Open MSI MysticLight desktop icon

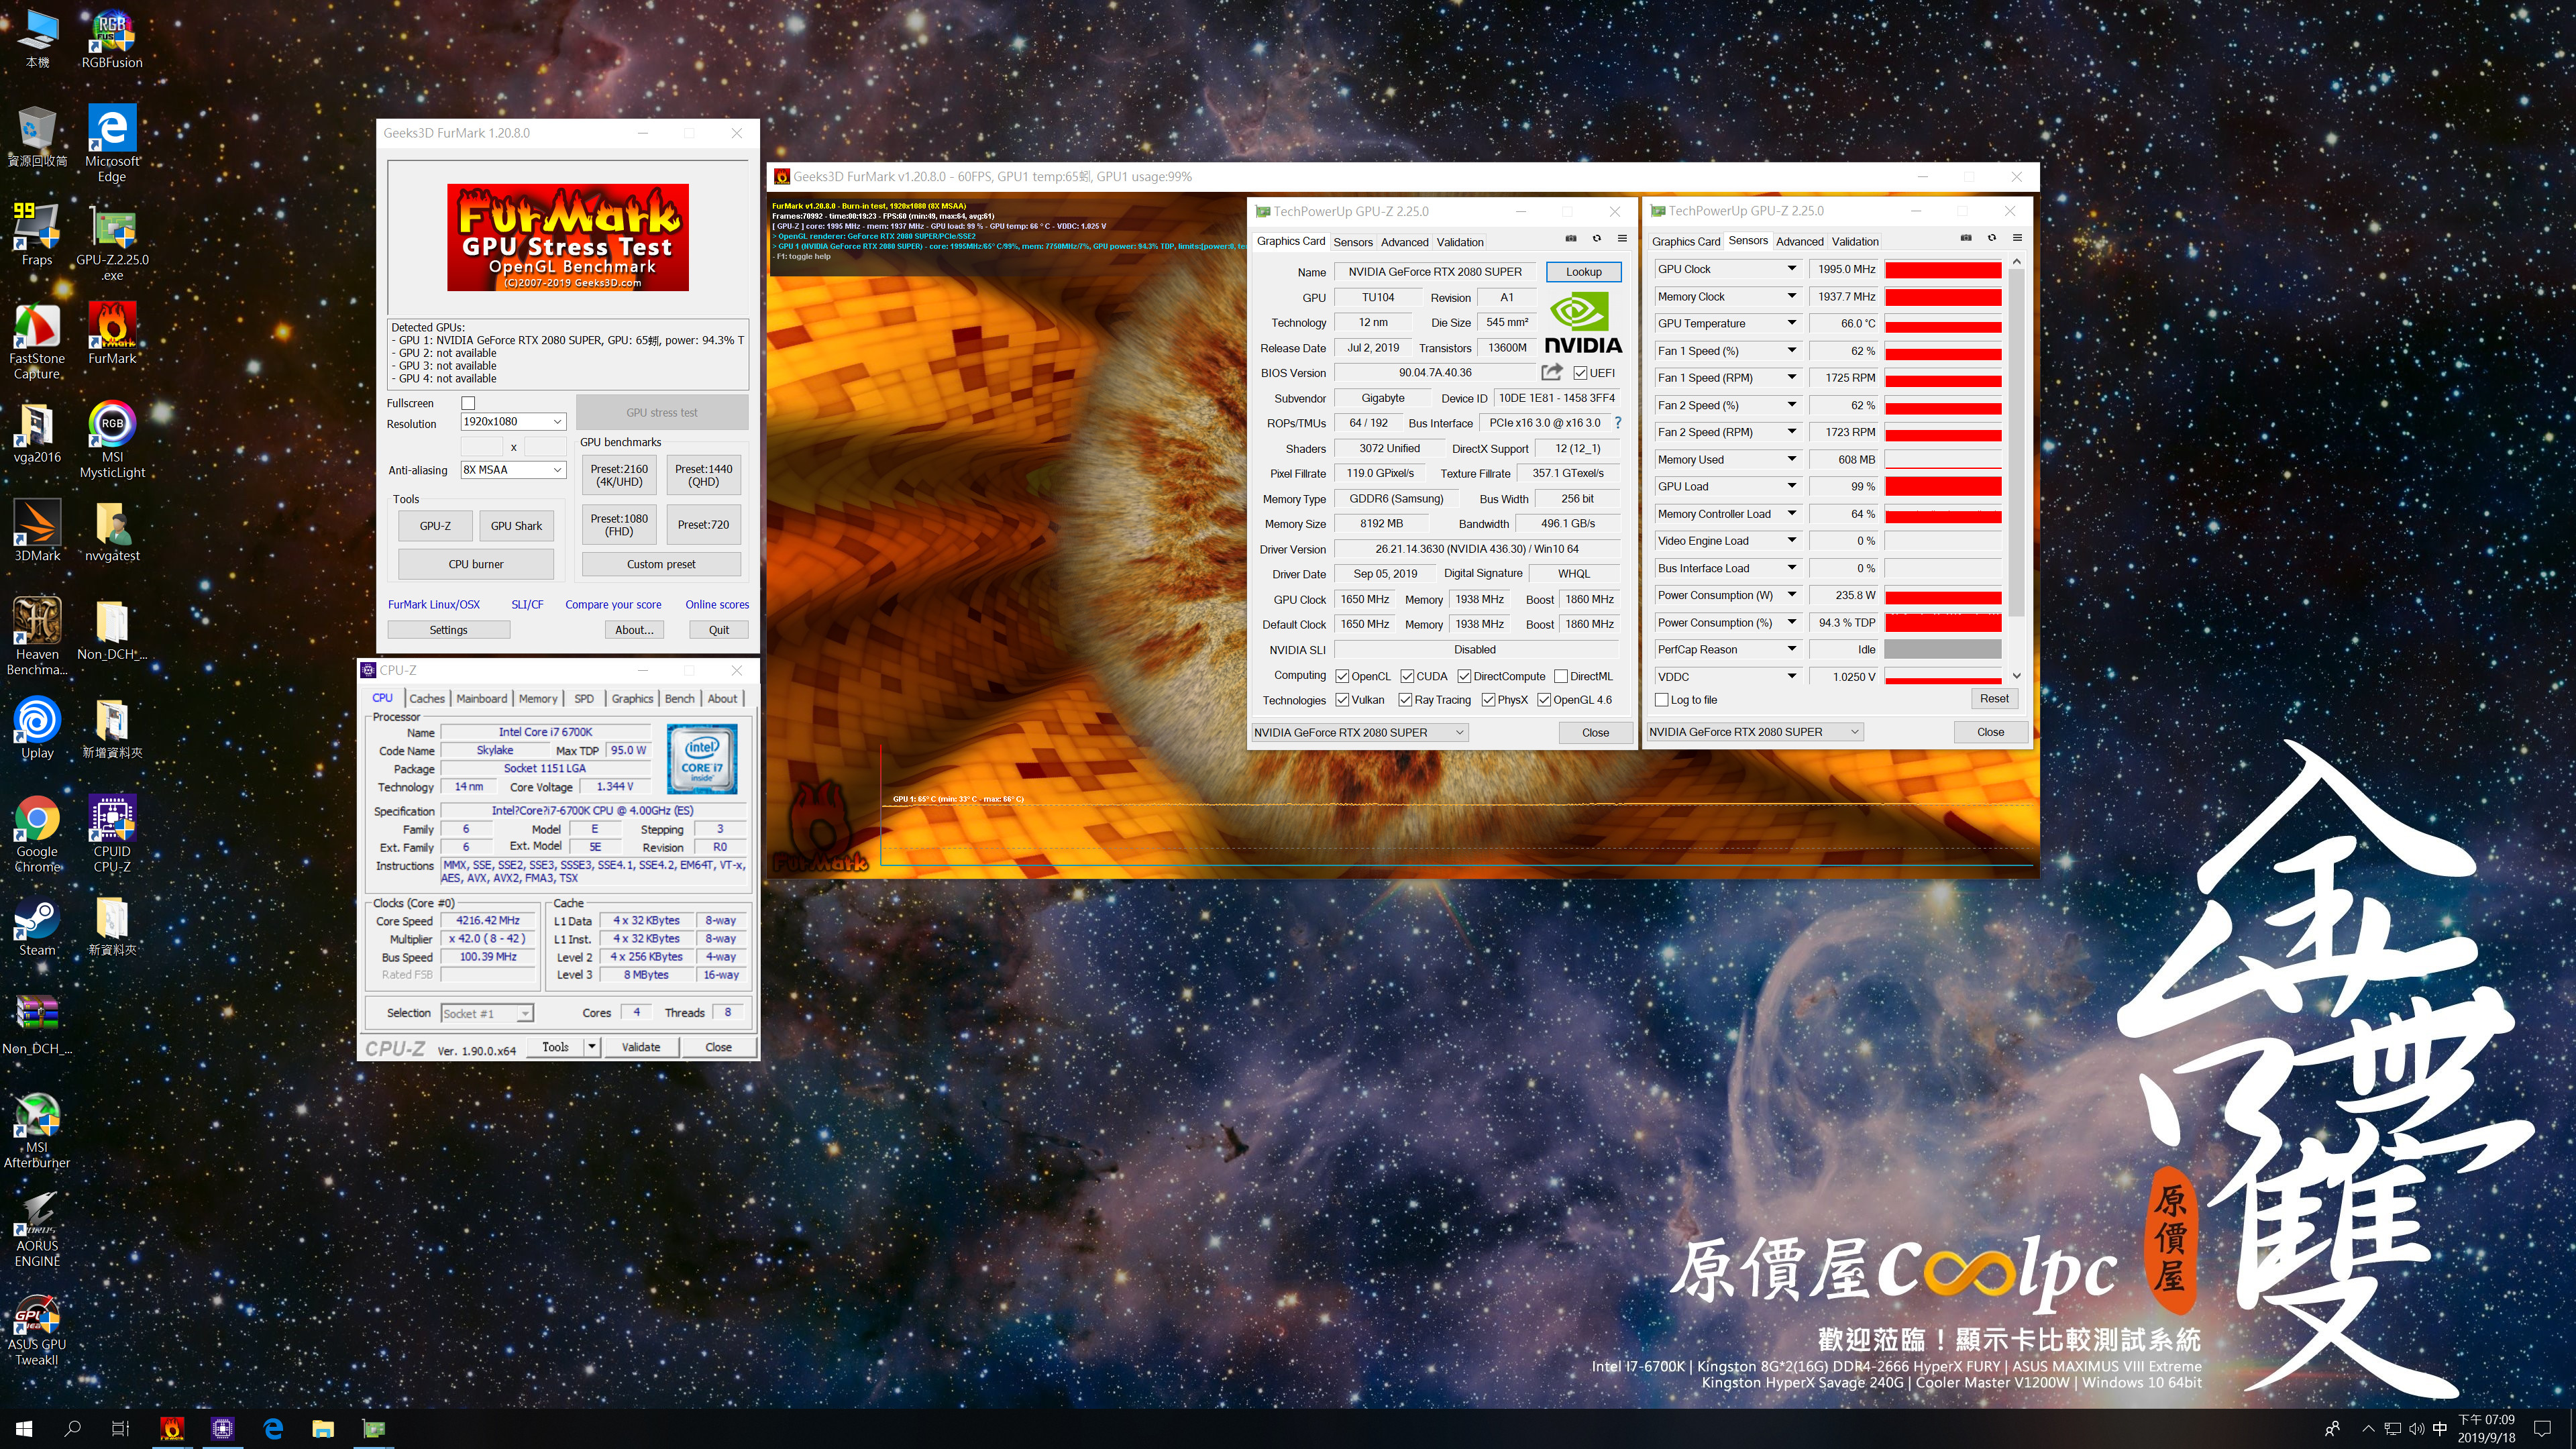(x=112, y=440)
